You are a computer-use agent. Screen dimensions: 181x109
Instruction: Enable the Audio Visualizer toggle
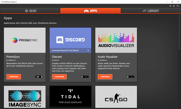pyautogui.click(x=130, y=77)
